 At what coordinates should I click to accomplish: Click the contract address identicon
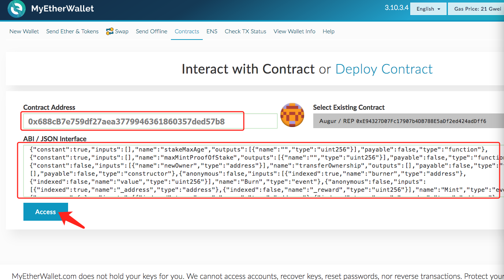click(292, 115)
